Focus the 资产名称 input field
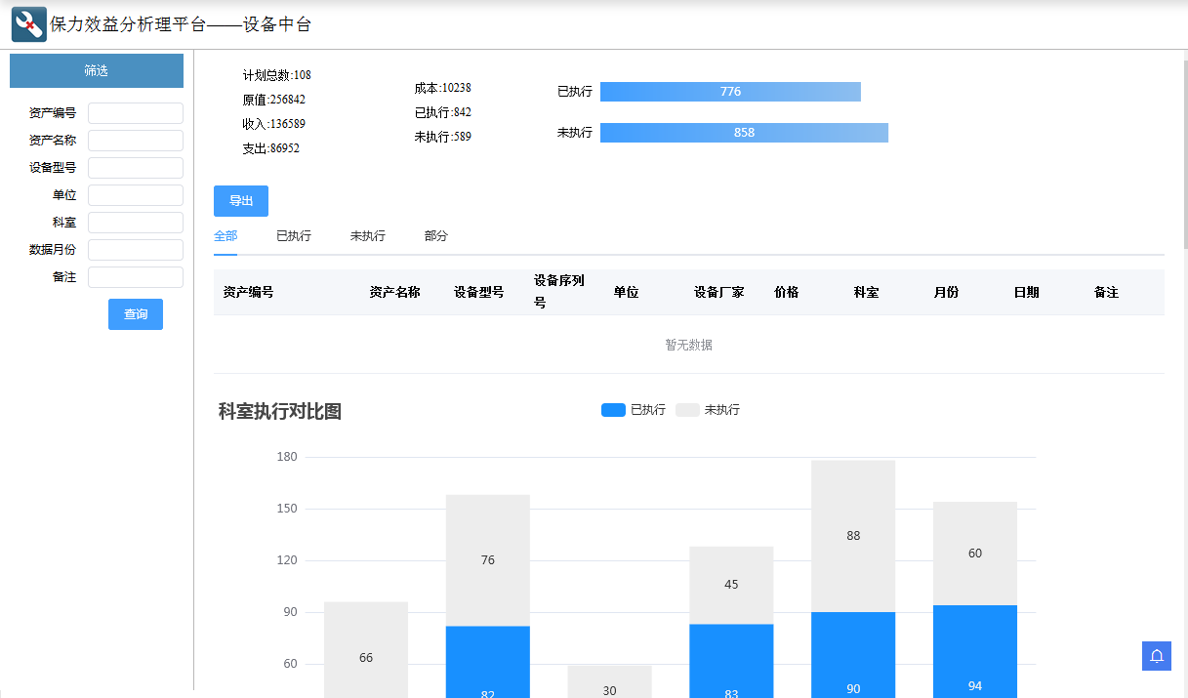This screenshot has width=1188, height=698. (136, 141)
